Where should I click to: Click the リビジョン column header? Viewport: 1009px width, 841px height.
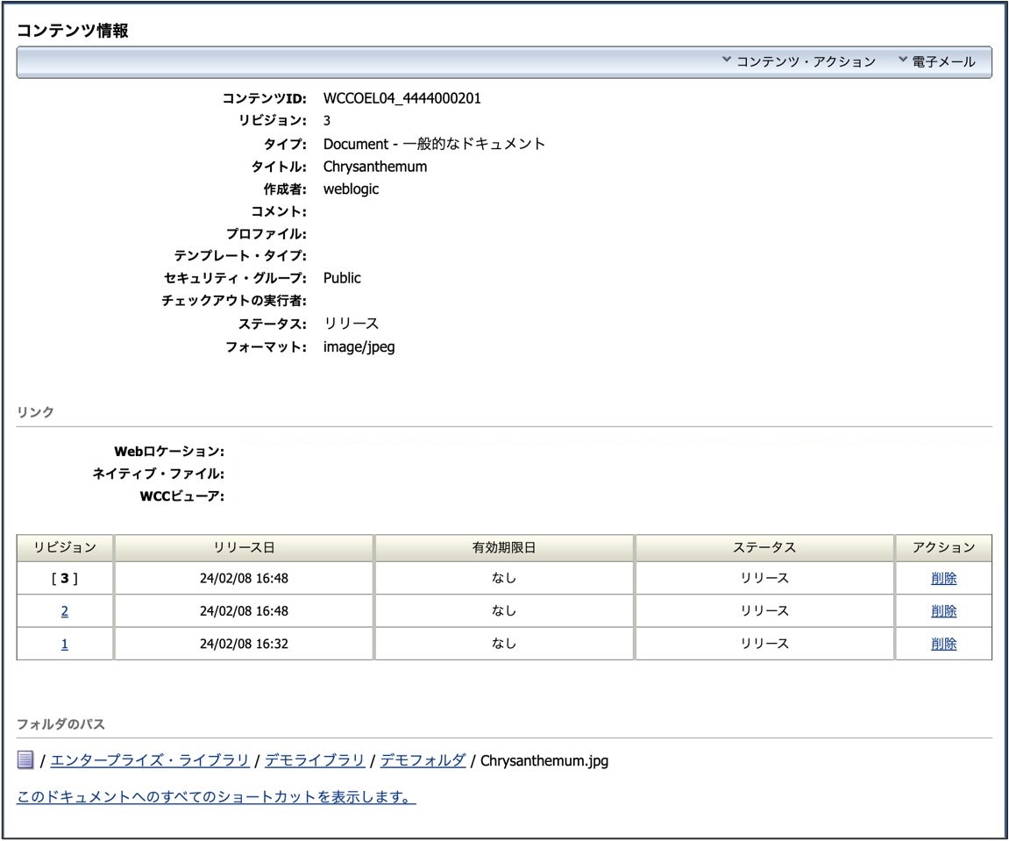coord(65,547)
